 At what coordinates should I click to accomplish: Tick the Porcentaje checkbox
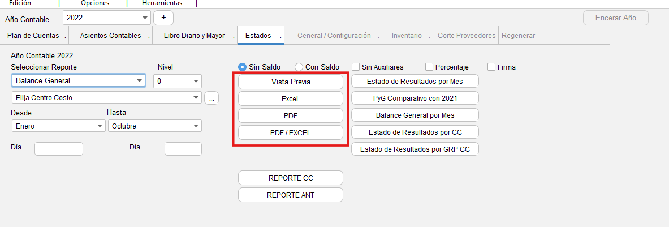[x=429, y=67]
